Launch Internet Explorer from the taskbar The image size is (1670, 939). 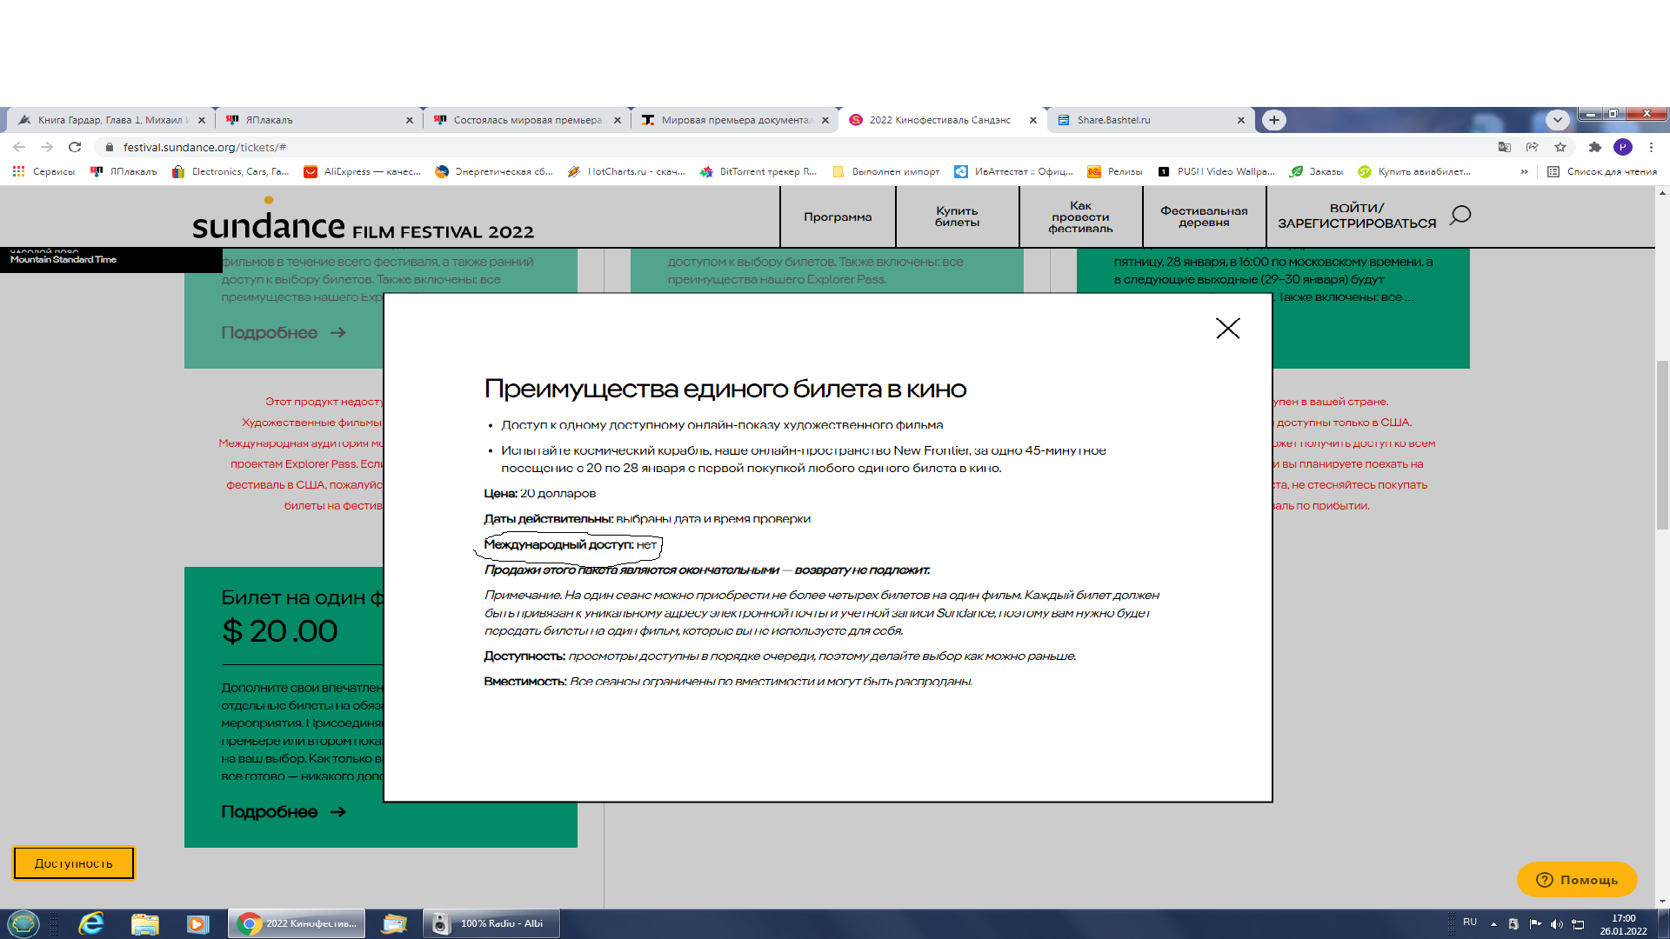tap(91, 923)
